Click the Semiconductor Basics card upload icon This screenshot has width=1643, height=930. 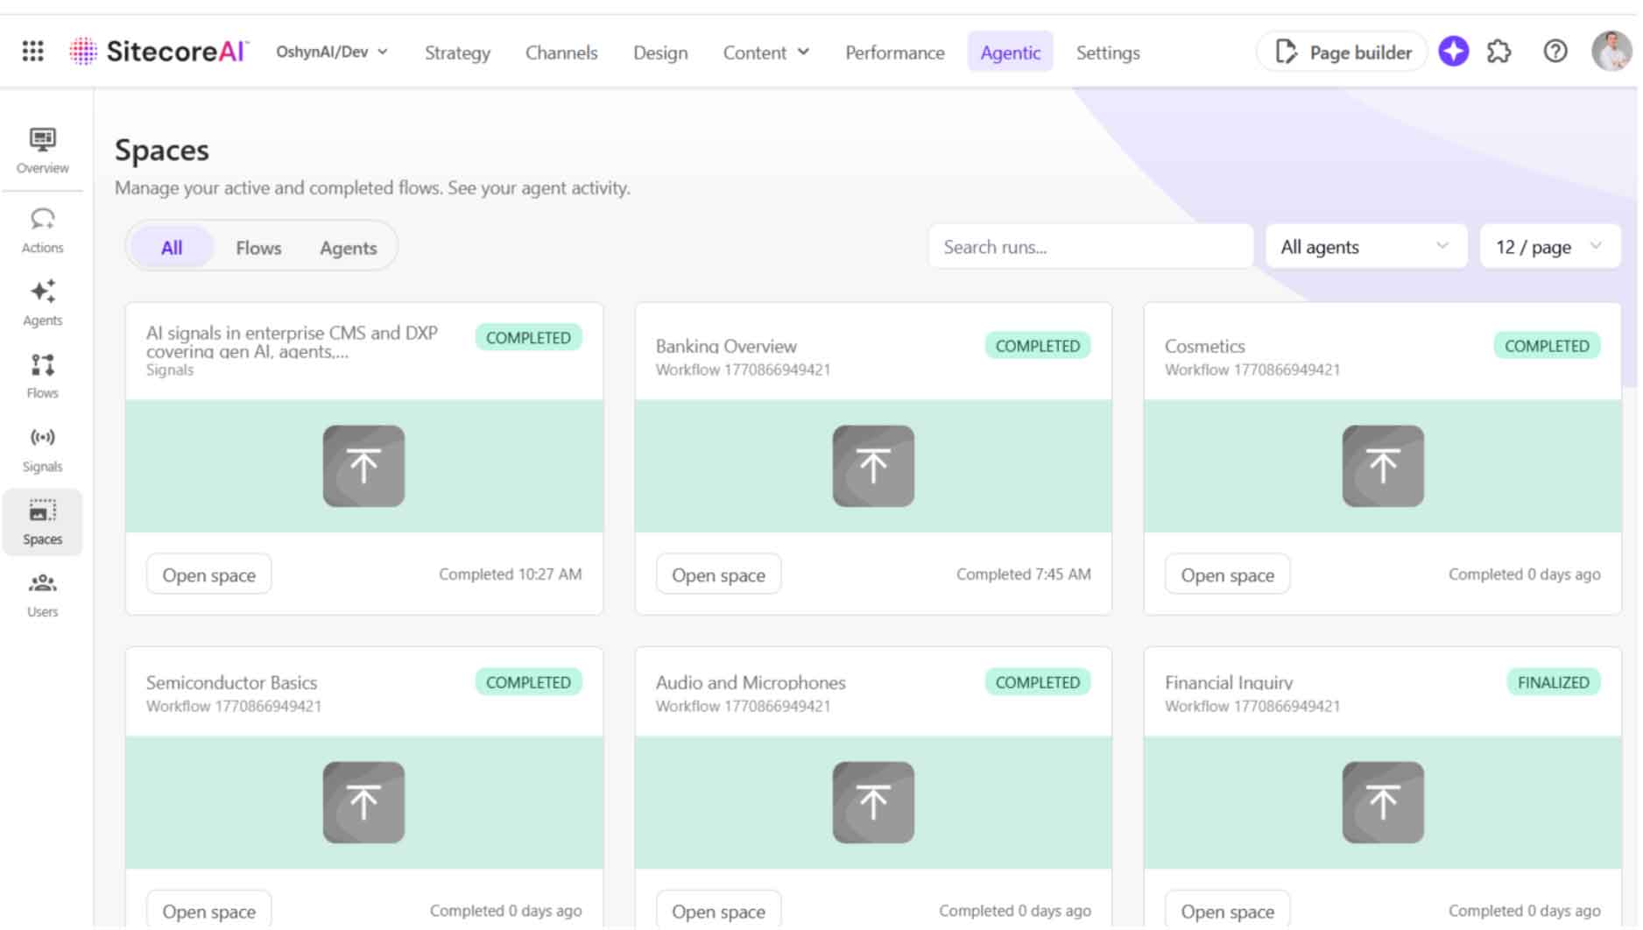coord(364,804)
